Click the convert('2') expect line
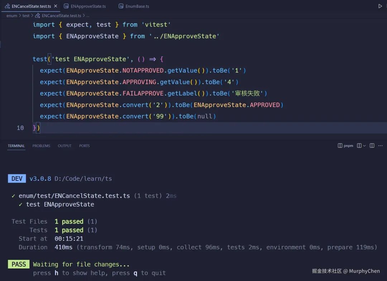This screenshot has height=281, width=387. coord(162,105)
